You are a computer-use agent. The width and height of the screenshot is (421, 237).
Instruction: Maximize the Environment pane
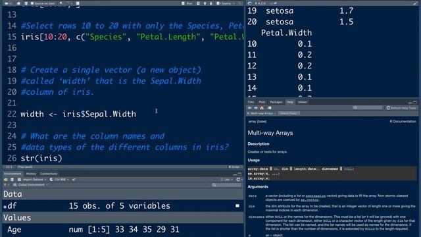239,174
